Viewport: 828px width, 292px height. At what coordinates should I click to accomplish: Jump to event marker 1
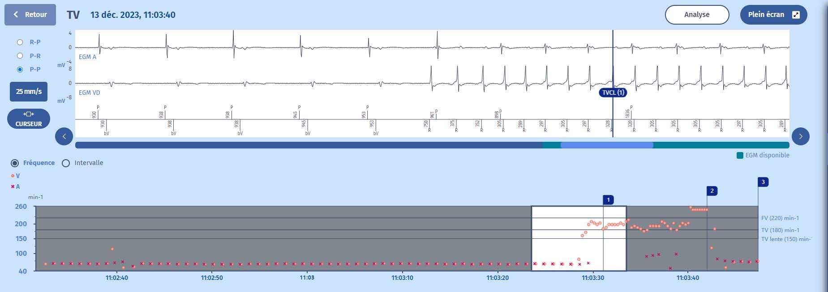[x=608, y=200]
